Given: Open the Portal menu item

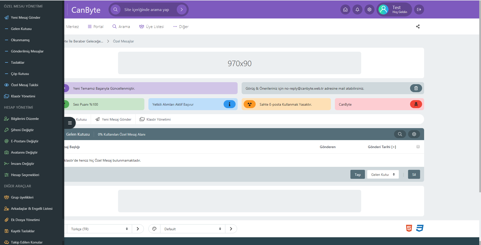Looking at the screenshot, I should [95, 26].
